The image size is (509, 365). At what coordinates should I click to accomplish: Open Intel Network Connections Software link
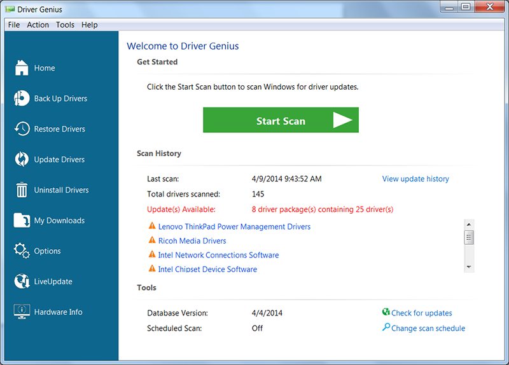coord(218,256)
